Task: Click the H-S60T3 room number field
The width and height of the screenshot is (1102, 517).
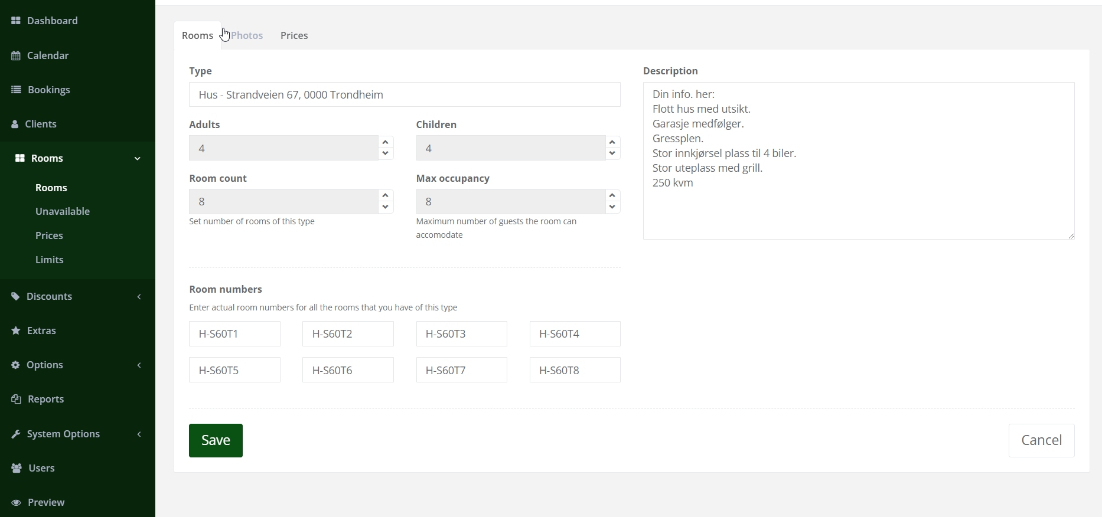Action: [x=461, y=334]
